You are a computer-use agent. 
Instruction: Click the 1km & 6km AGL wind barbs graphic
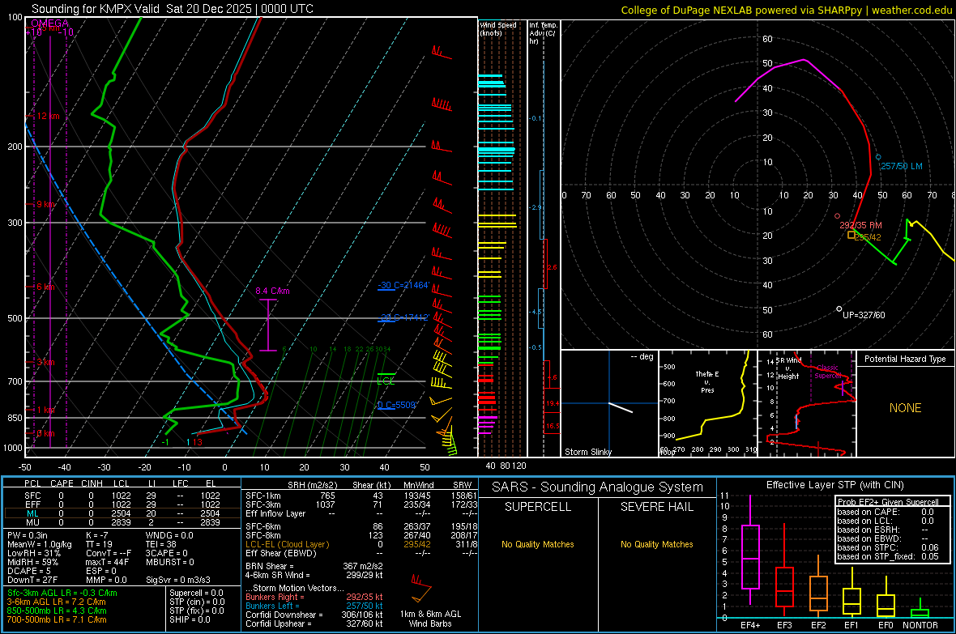coord(422,588)
